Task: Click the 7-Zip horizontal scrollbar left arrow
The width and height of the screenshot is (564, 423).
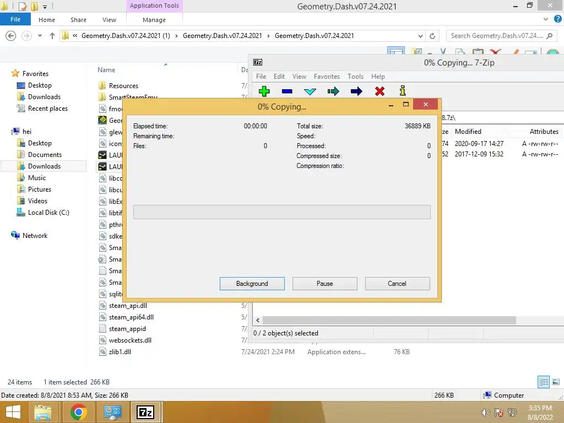Action: point(258,320)
